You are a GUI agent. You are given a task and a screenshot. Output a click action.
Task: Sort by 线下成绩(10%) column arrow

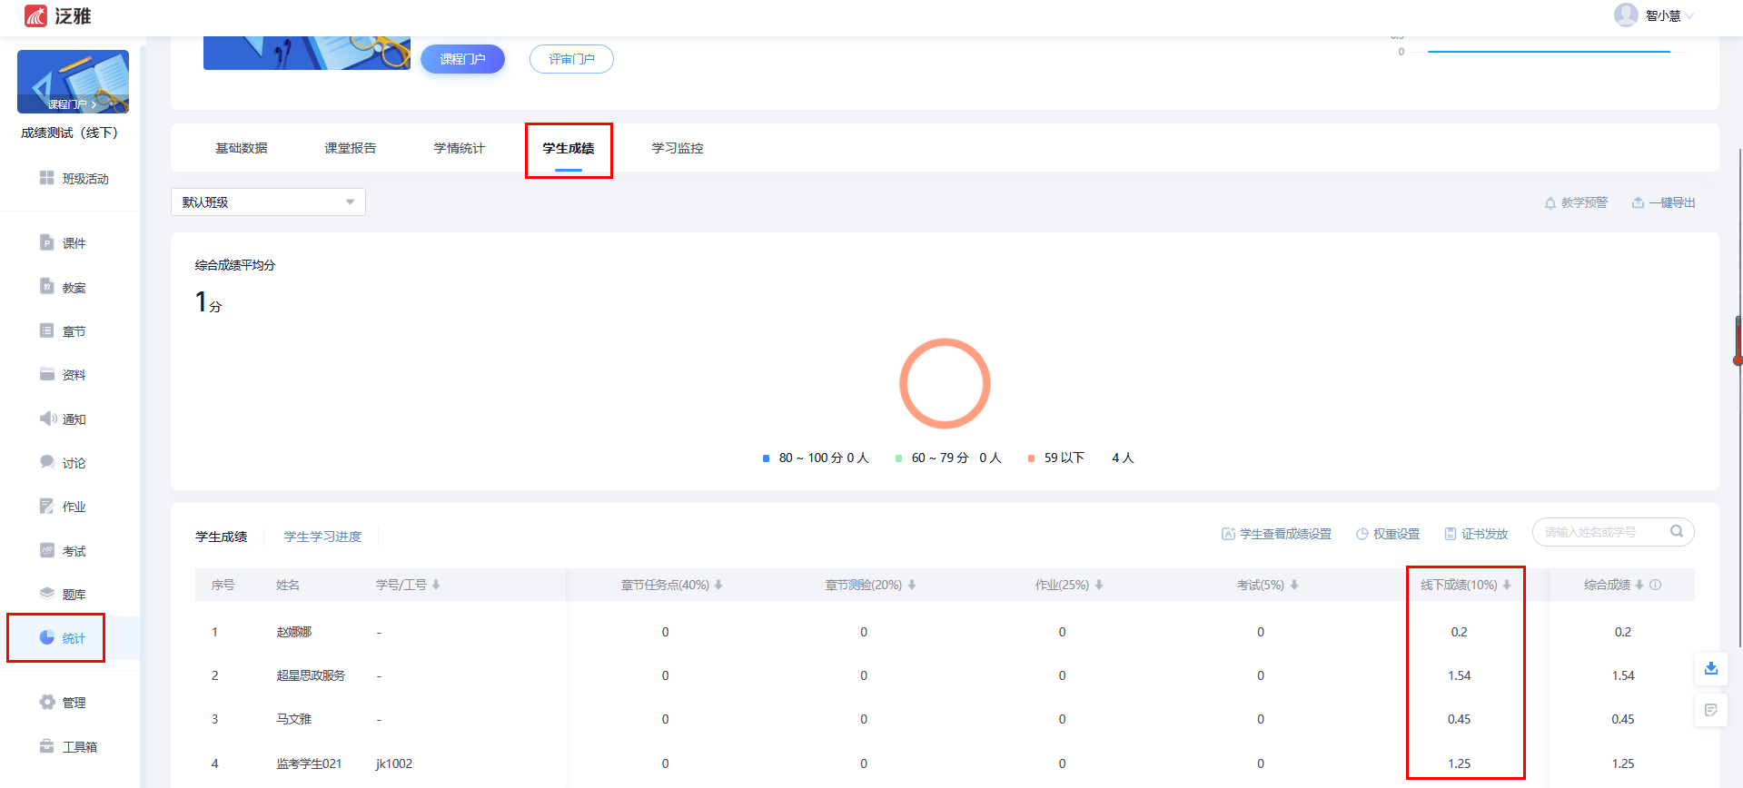1507,585
